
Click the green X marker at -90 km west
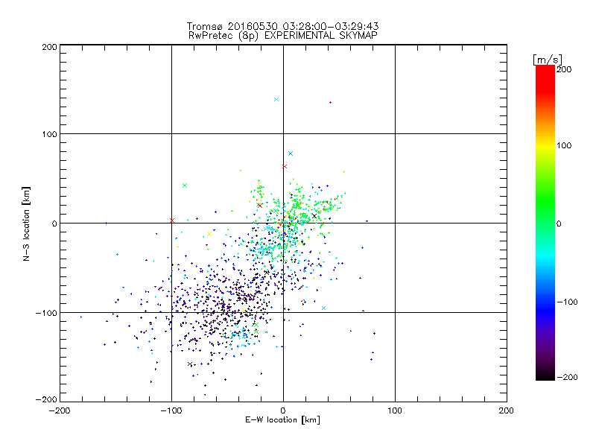click(185, 186)
